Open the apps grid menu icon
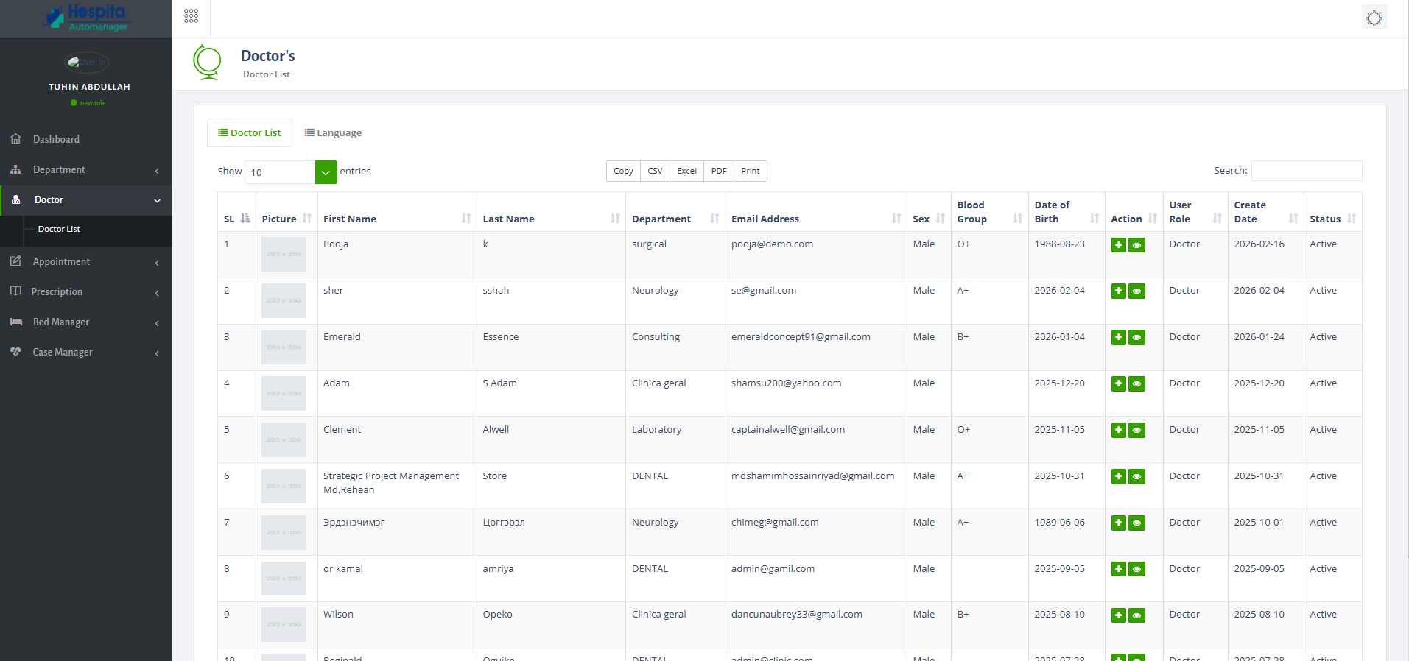Image resolution: width=1409 pixels, height=661 pixels. coord(192,16)
